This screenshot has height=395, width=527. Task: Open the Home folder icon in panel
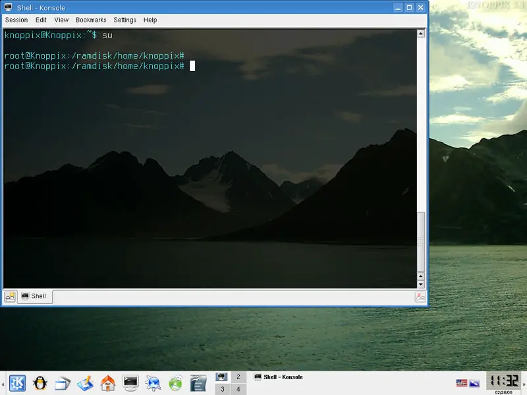[107, 382]
